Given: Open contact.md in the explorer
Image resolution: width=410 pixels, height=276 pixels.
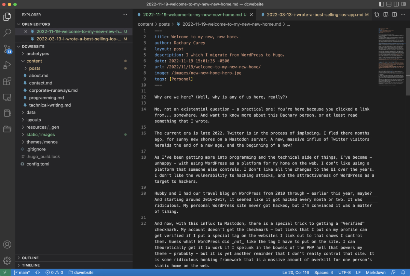Looking at the screenshot, I should (74, 83).
